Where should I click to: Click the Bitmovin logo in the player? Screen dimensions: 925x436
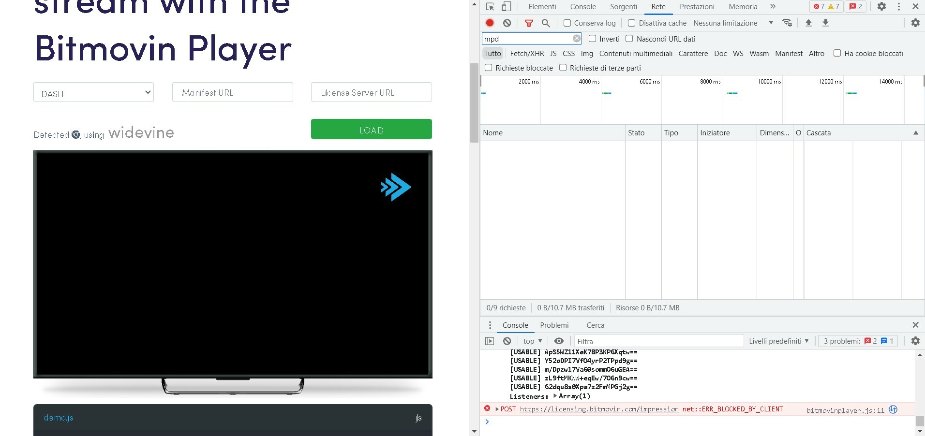click(396, 187)
